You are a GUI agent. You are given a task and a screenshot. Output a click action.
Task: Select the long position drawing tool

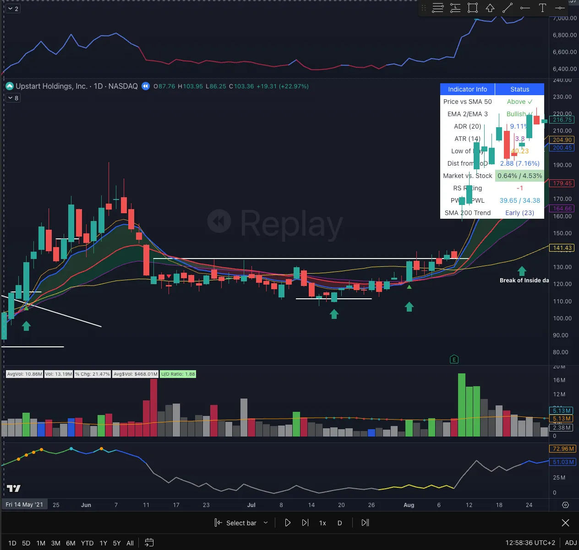tap(455, 8)
